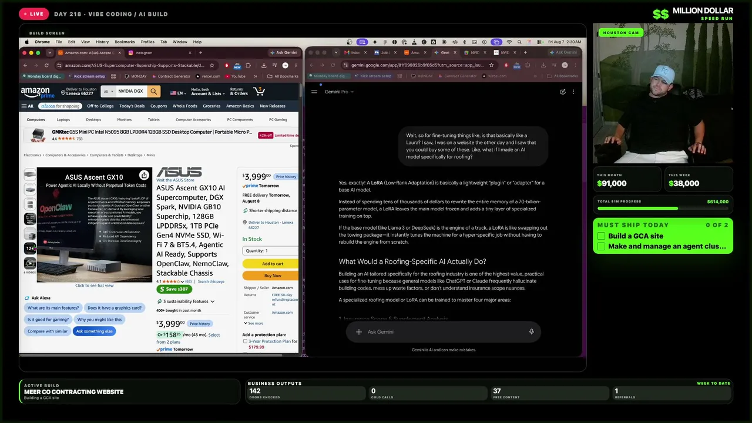Open Gemini conversation more options menu
The height and width of the screenshot is (423, 752).
coord(573,92)
